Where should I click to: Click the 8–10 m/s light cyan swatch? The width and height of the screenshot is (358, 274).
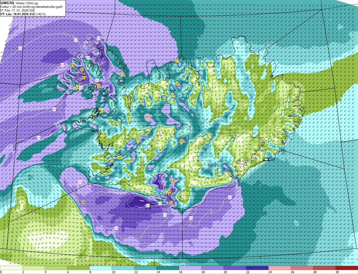[101, 268]
